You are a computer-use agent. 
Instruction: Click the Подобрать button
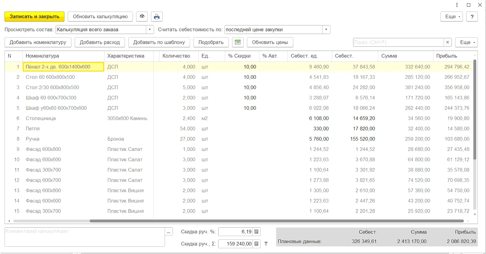click(x=211, y=42)
